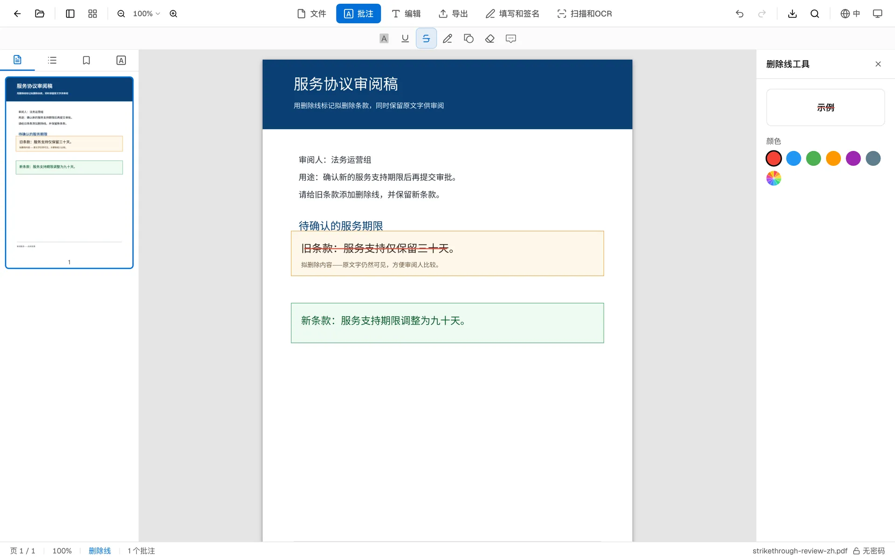Choose the green color swatch
Image resolution: width=895 pixels, height=559 pixels.
pos(813,158)
